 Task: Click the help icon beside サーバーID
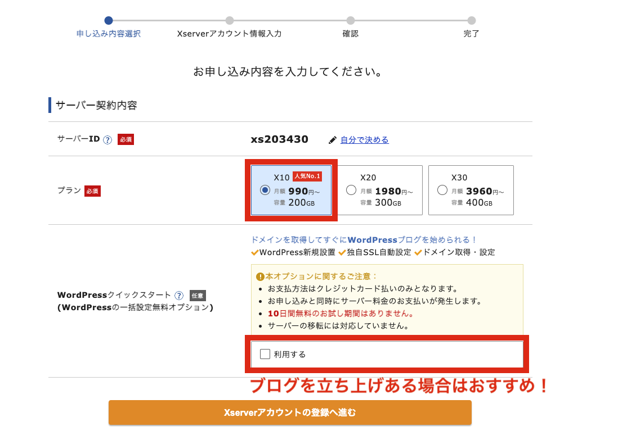[x=108, y=140]
